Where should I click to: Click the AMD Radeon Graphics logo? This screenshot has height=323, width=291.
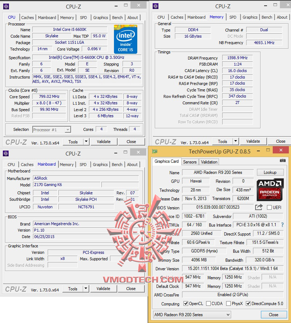pyautogui.click(x=270, y=190)
